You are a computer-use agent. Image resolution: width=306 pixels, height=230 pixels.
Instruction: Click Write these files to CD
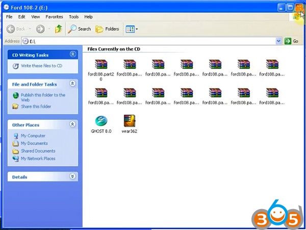click(x=41, y=66)
